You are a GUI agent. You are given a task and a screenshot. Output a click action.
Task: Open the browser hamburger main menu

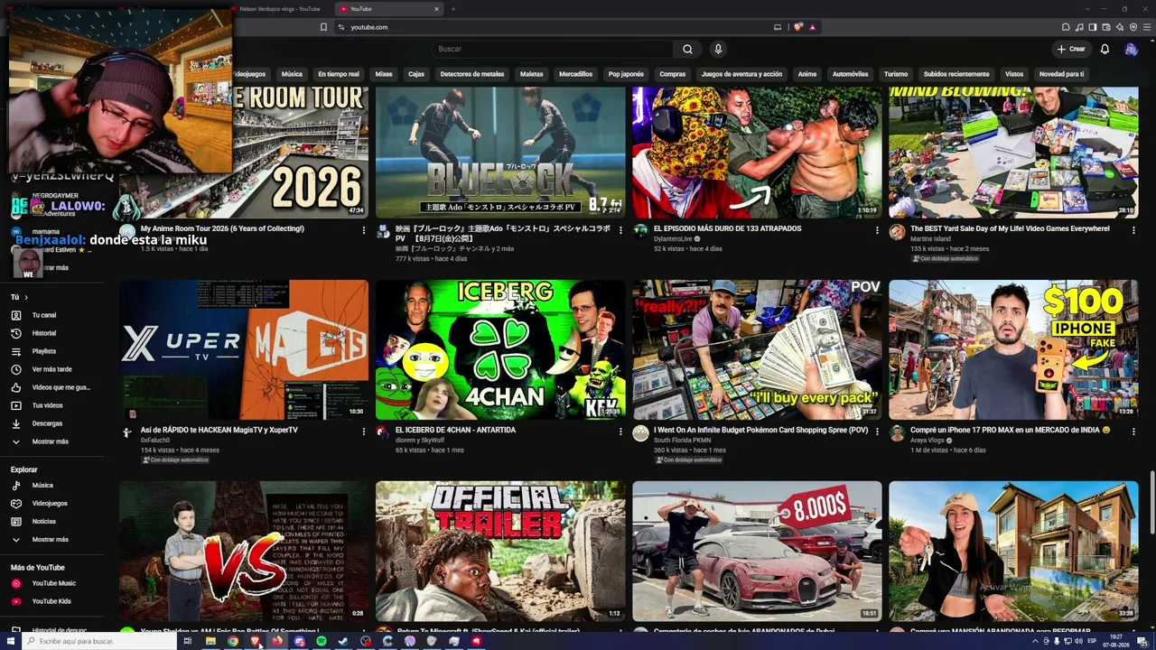[x=1147, y=27]
